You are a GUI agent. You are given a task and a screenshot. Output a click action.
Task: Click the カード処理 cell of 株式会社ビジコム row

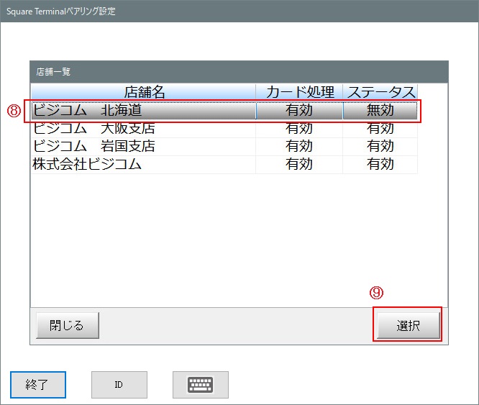(x=299, y=164)
